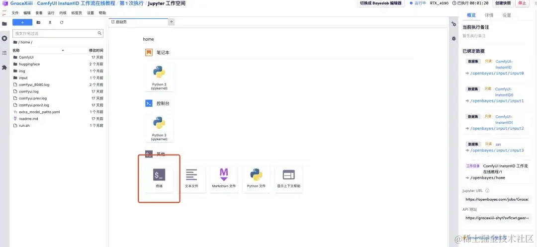This screenshot has width=537, height=247.
Task: Click 切换成 Bayeslab 编辑器 button
Action: (381, 3)
